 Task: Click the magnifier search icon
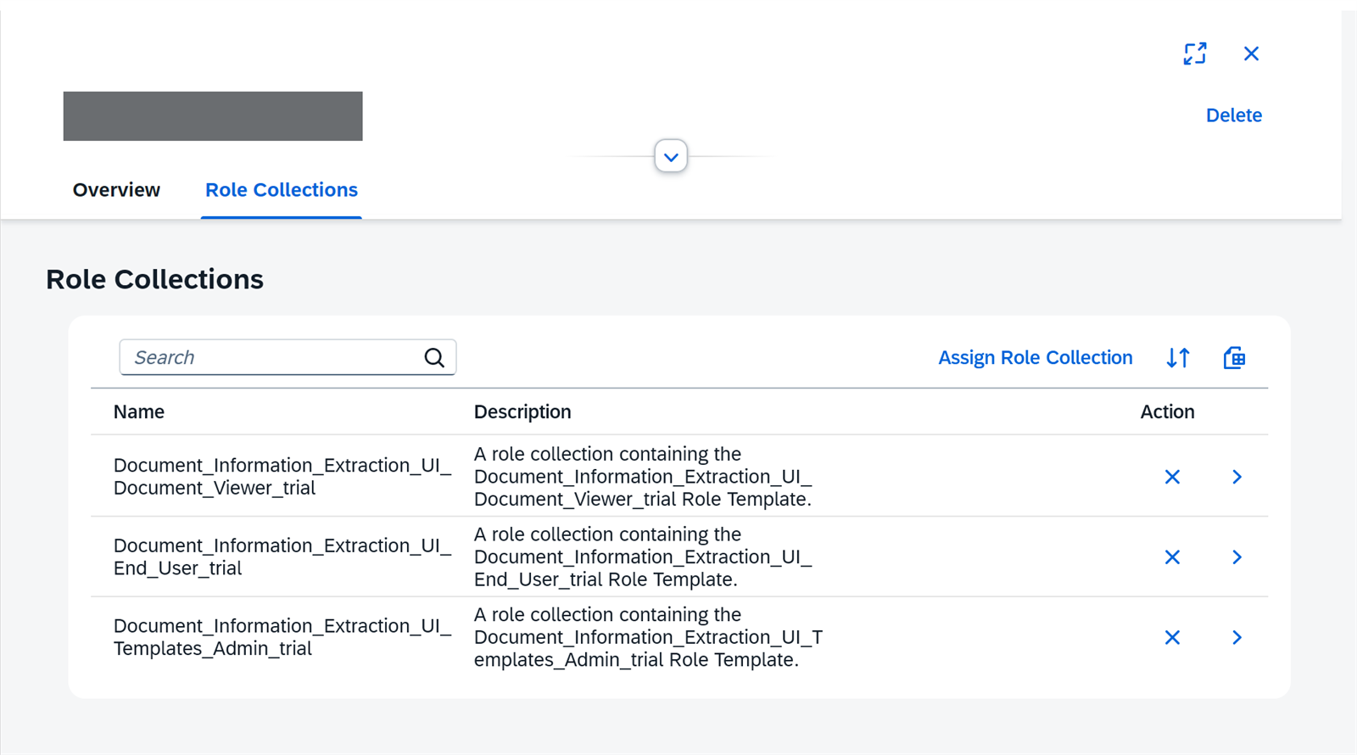click(x=434, y=358)
